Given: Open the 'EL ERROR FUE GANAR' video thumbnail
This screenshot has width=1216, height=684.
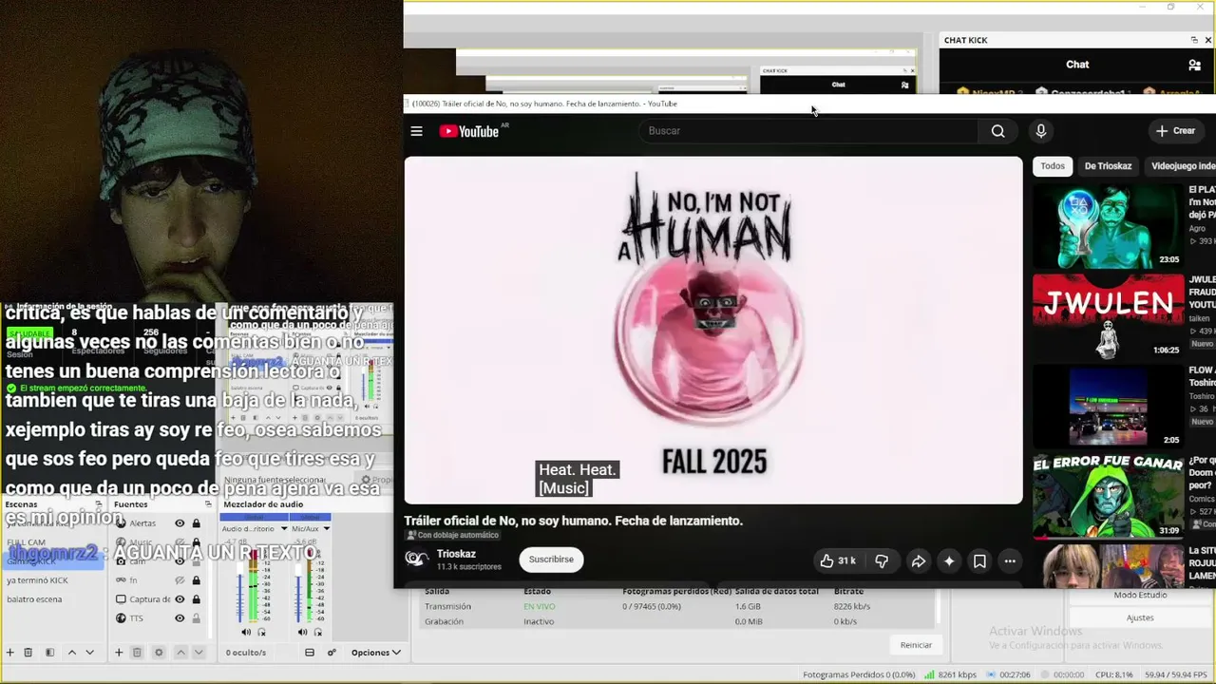Looking at the screenshot, I should 1108,496.
